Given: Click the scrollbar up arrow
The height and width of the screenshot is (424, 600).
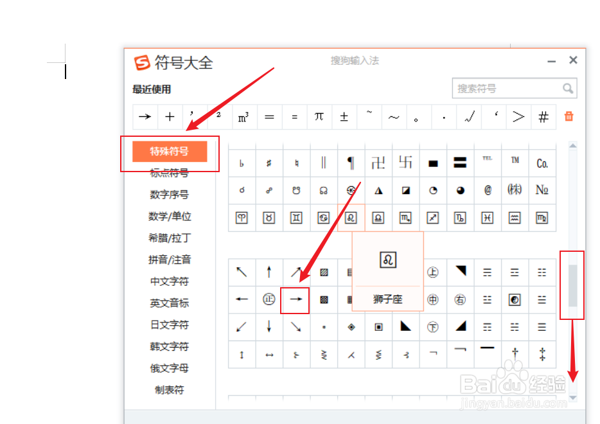Looking at the screenshot, I should [573, 145].
